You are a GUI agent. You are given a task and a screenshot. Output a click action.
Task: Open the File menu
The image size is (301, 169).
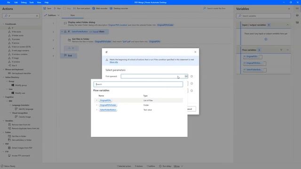(8, 2)
